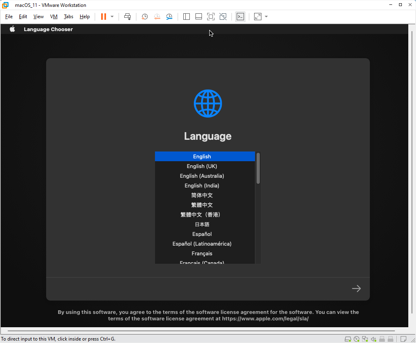The image size is (416, 343).
Task: Click the language list scrollbar thumb
Action: [258, 168]
